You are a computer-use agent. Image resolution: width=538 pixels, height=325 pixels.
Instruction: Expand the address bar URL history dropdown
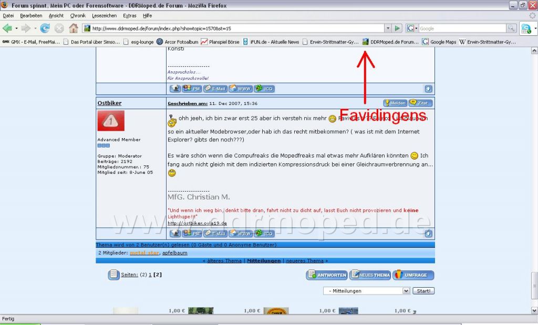pyautogui.click(x=388, y=28)
